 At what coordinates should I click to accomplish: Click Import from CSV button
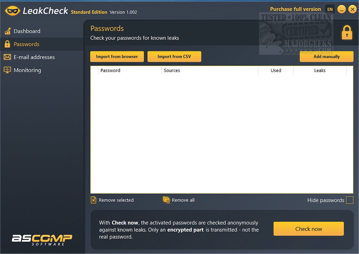point(174,57)
